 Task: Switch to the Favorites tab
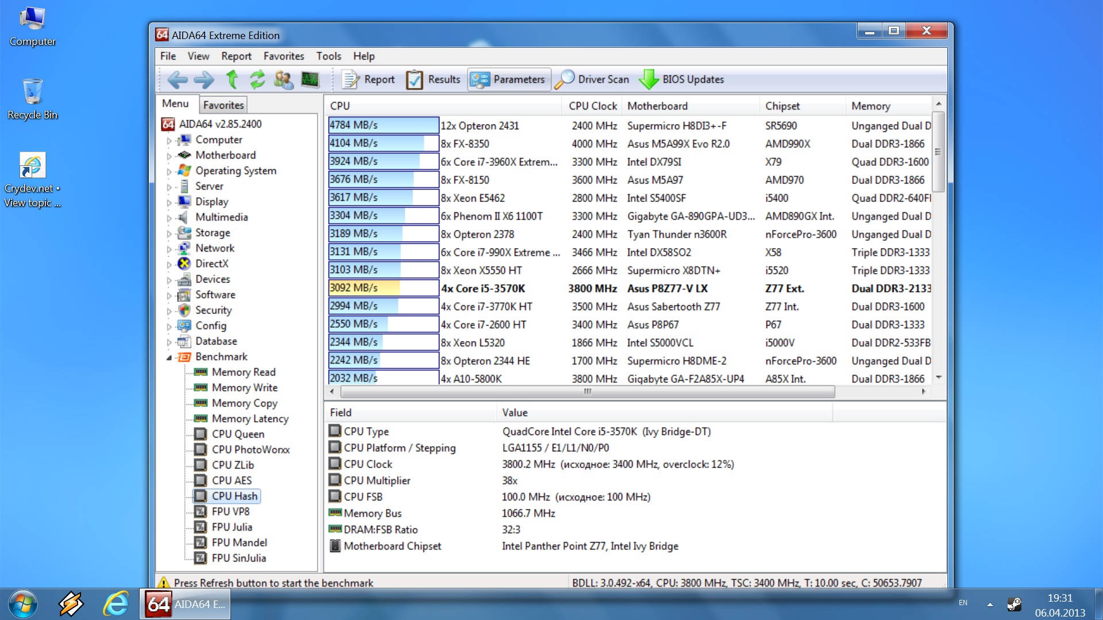(223, 104)
